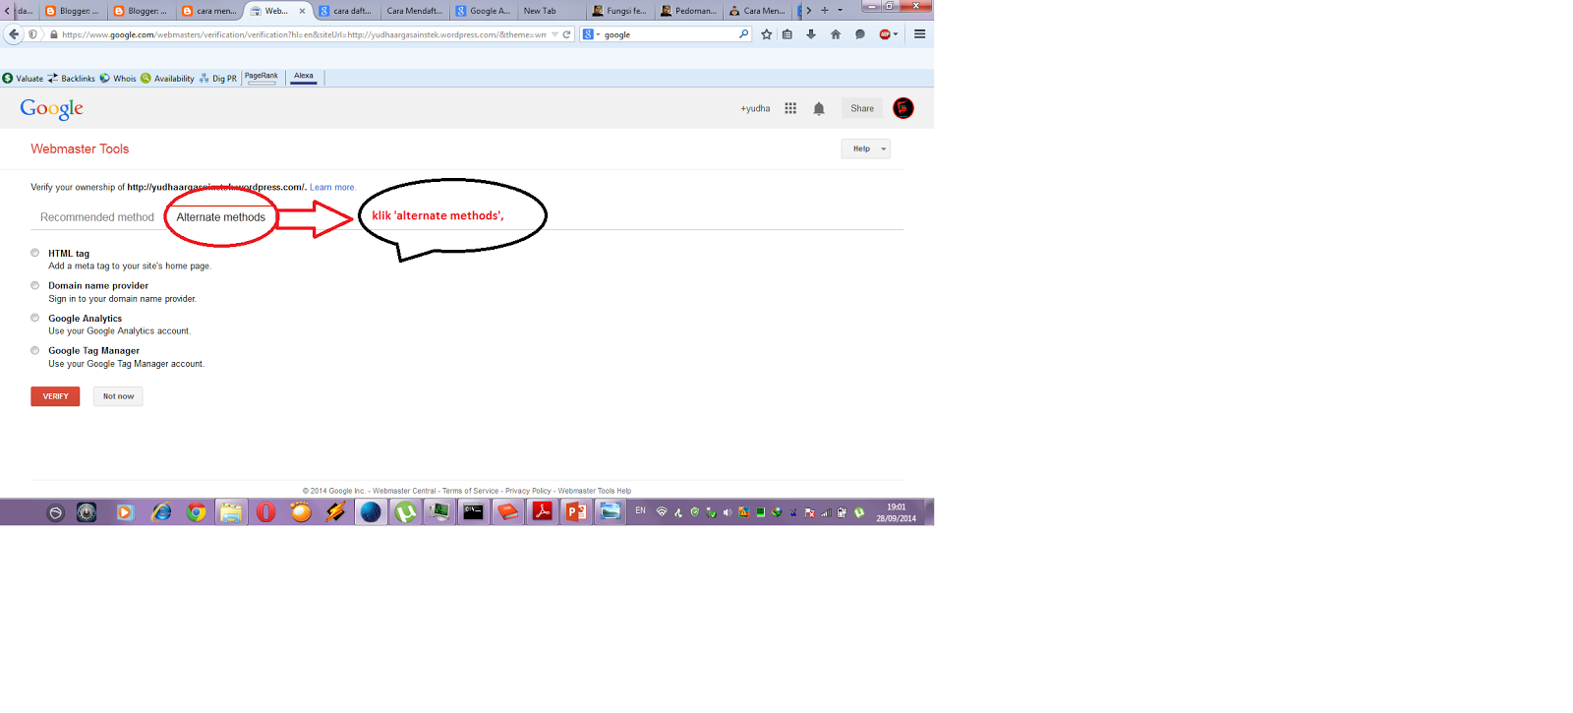Select the HTML tag radio button
Image resolution: width=1573 pixels, height=713 pixels.
(35, 253)
